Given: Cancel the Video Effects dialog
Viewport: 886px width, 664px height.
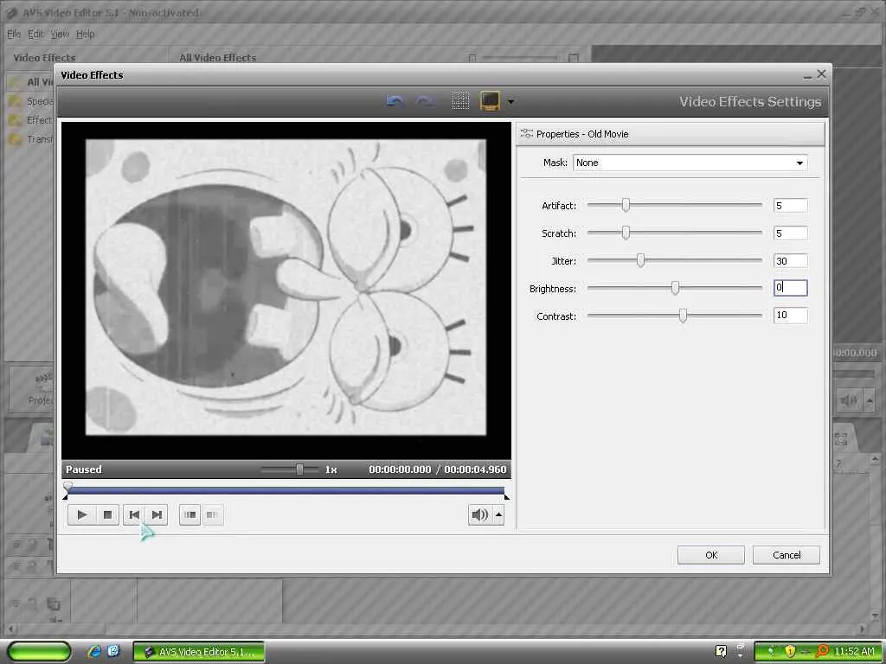Looking at the screenshot, I should (786, 555).
